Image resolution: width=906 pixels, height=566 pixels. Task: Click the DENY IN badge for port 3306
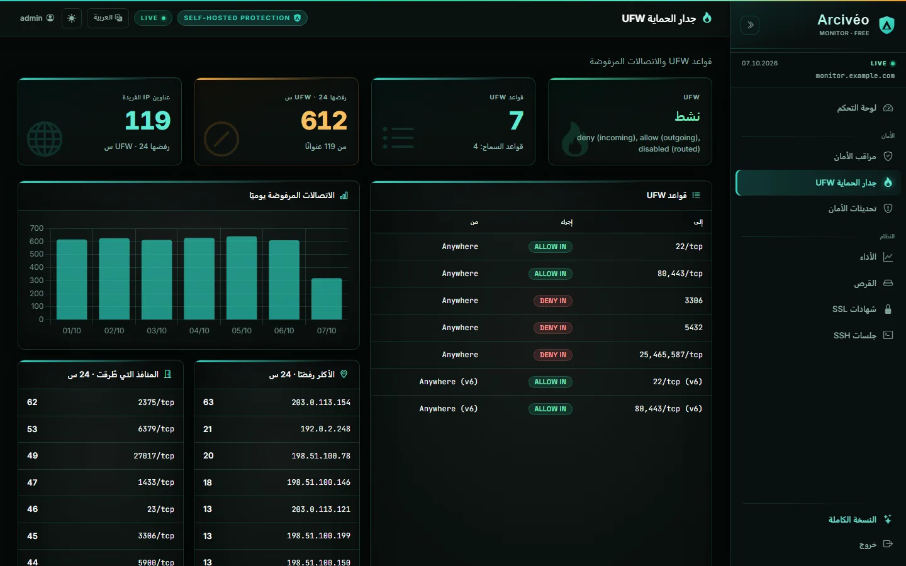click(x=553, y=301)
